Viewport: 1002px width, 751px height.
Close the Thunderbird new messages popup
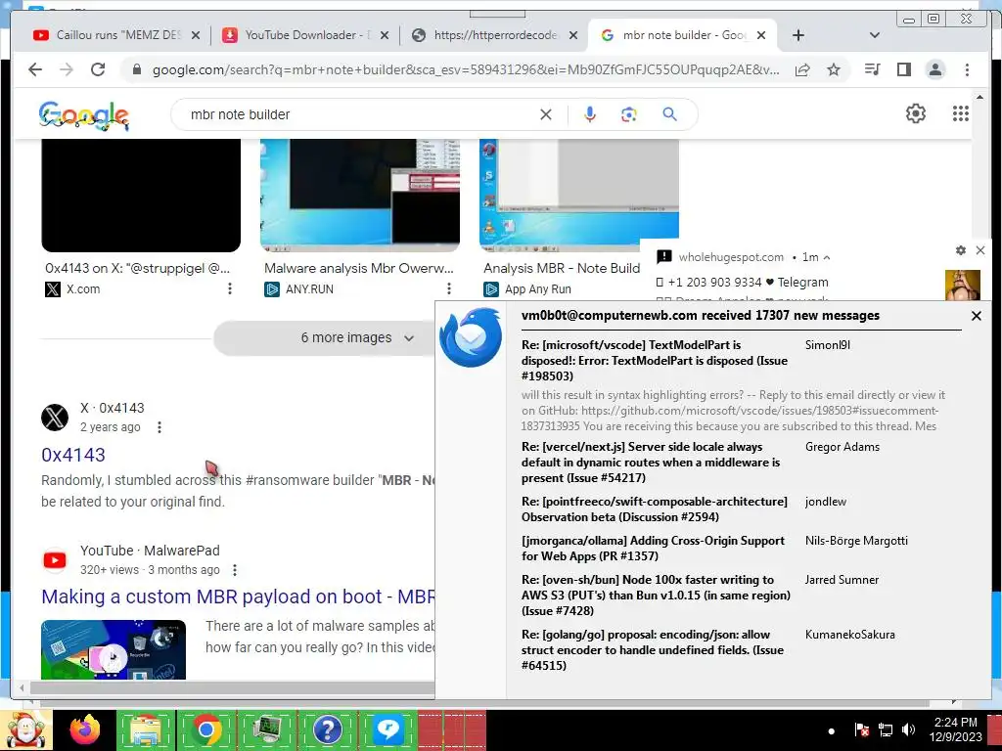pos(976,316)
